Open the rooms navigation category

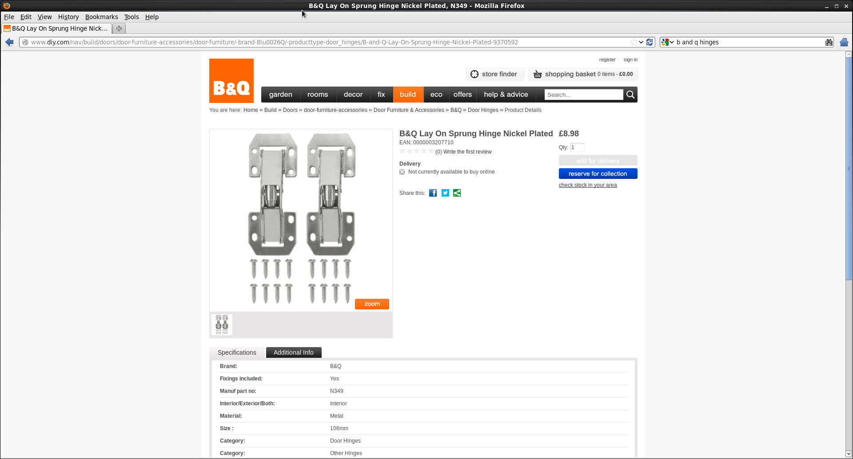pos(318,95)
